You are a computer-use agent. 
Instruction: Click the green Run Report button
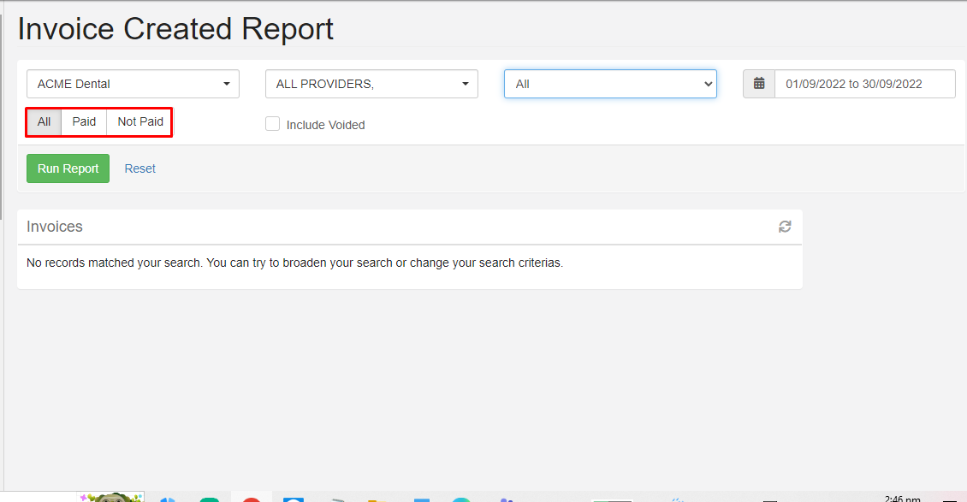coord(68,168)
